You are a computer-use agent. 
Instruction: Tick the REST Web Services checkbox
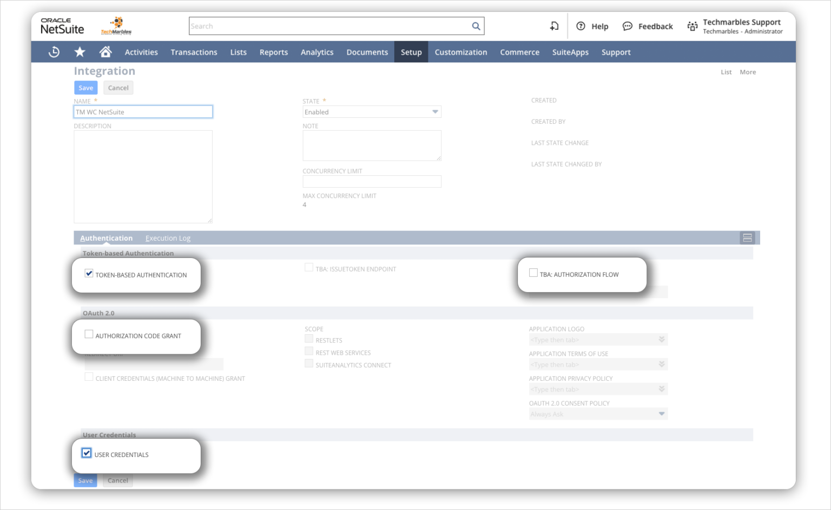(x=309, y=352)
